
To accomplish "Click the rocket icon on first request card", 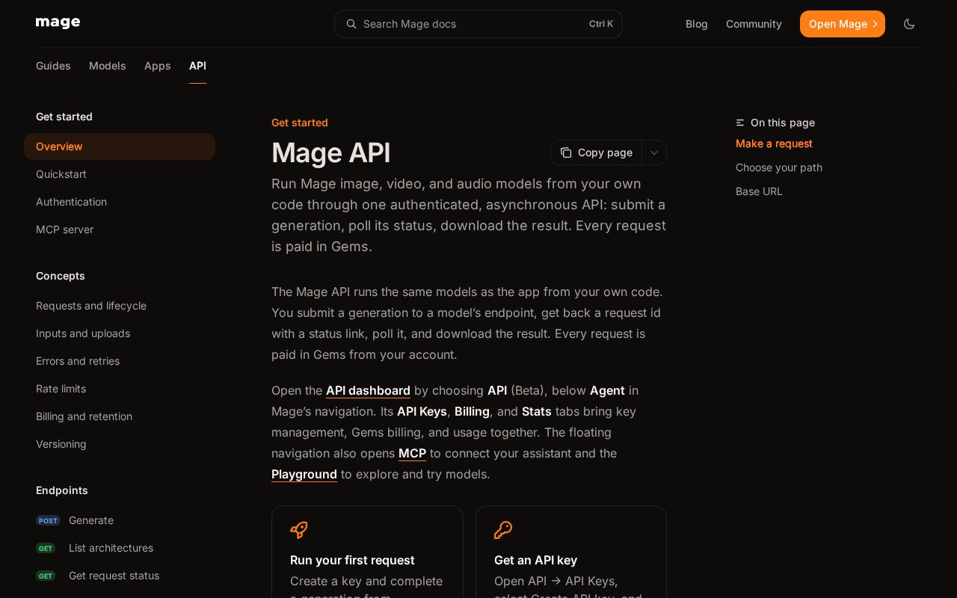I will click(x=299, y=530).
